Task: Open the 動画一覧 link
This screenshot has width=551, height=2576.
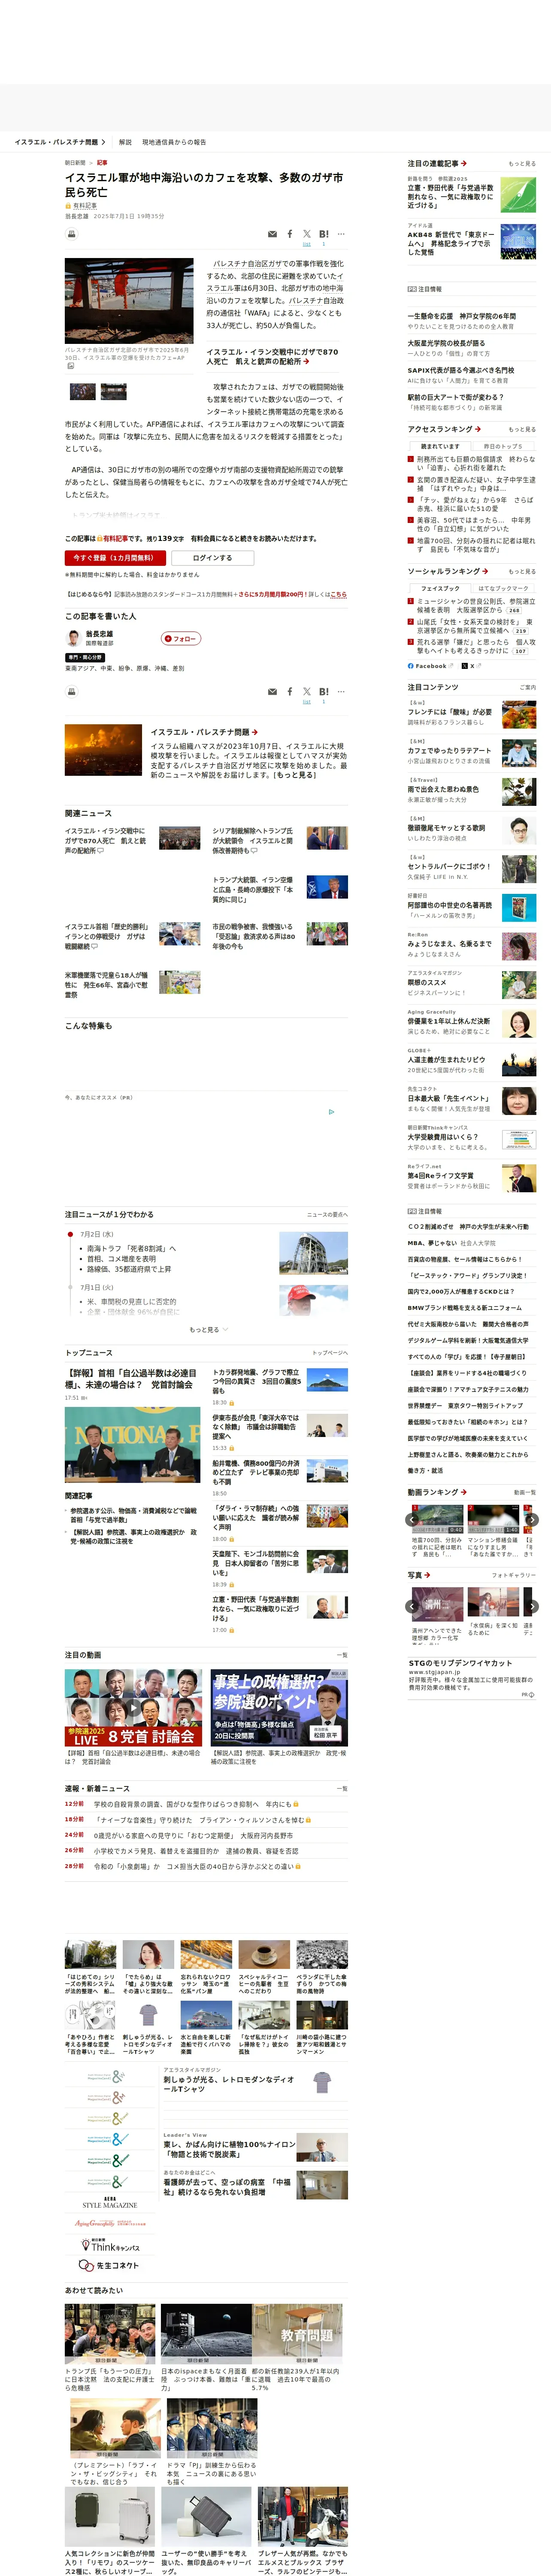Action: [x=524, y=1492]
